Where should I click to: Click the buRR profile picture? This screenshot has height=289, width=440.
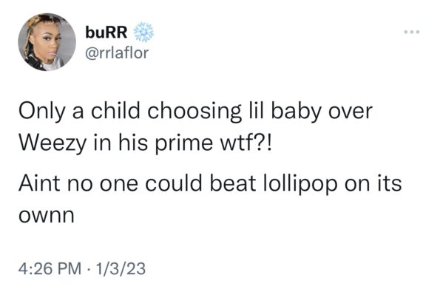pyautogui.click(x=47, y=42)
